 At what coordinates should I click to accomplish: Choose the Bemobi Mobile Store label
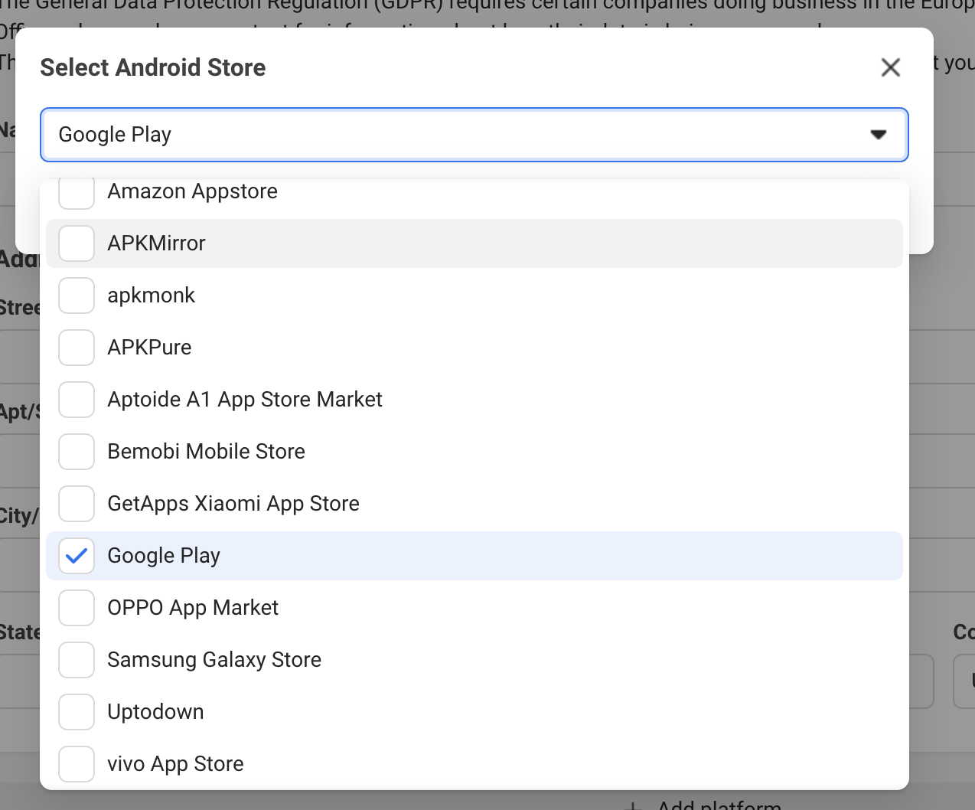pyautogui.click(x=206, y=452)
